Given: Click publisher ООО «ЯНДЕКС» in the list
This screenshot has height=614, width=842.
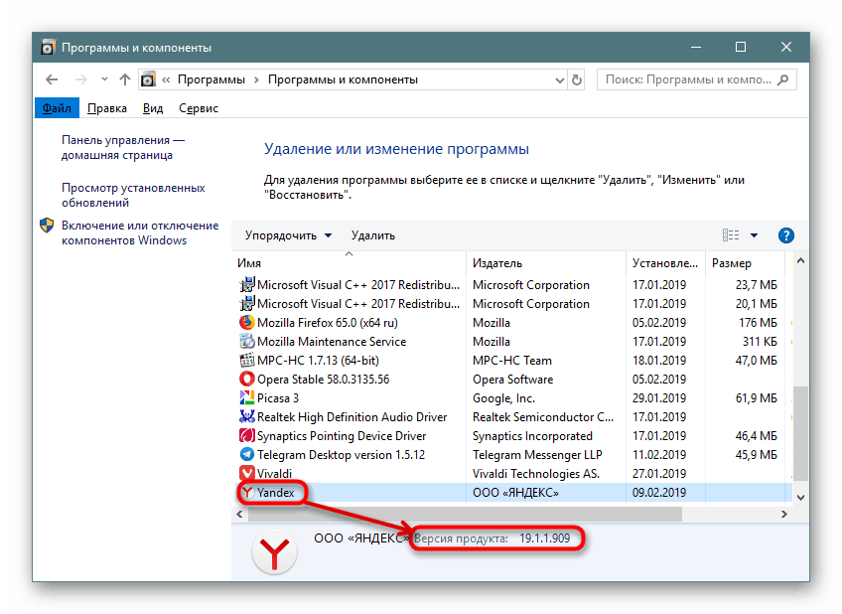Looking at the screenshot, I should coord(515,493).
